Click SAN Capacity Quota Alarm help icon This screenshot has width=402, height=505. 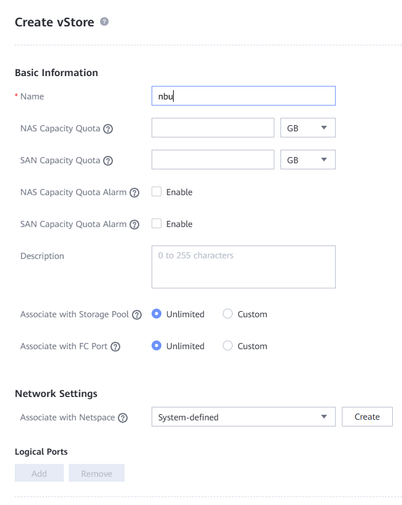pyautogui.click(x=134, y=225)
